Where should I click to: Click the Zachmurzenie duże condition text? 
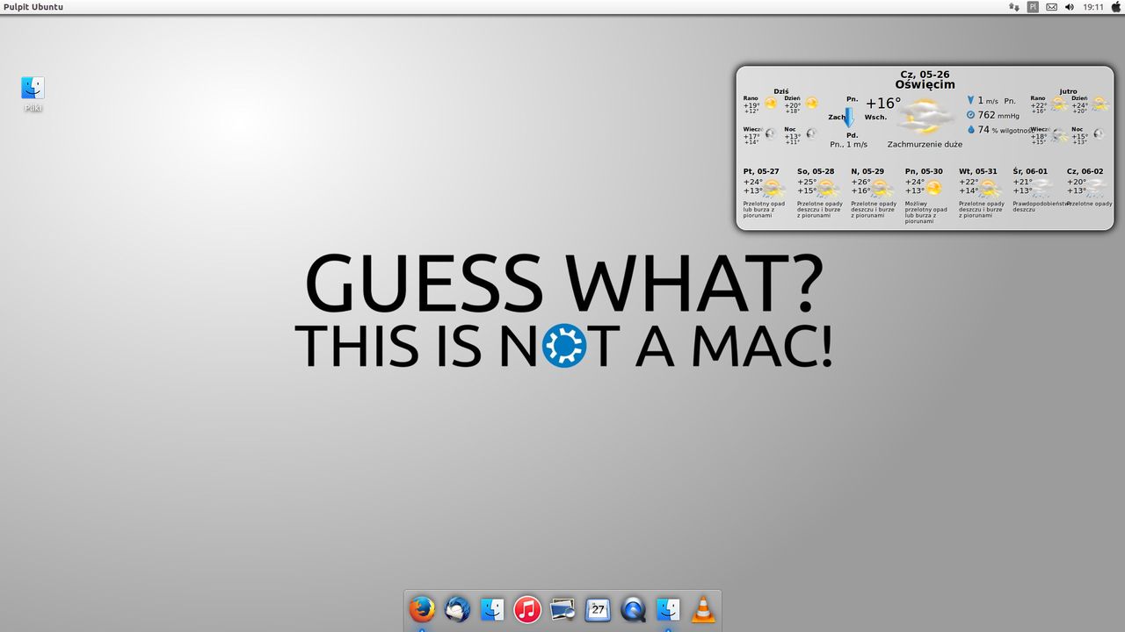[925, 144]
